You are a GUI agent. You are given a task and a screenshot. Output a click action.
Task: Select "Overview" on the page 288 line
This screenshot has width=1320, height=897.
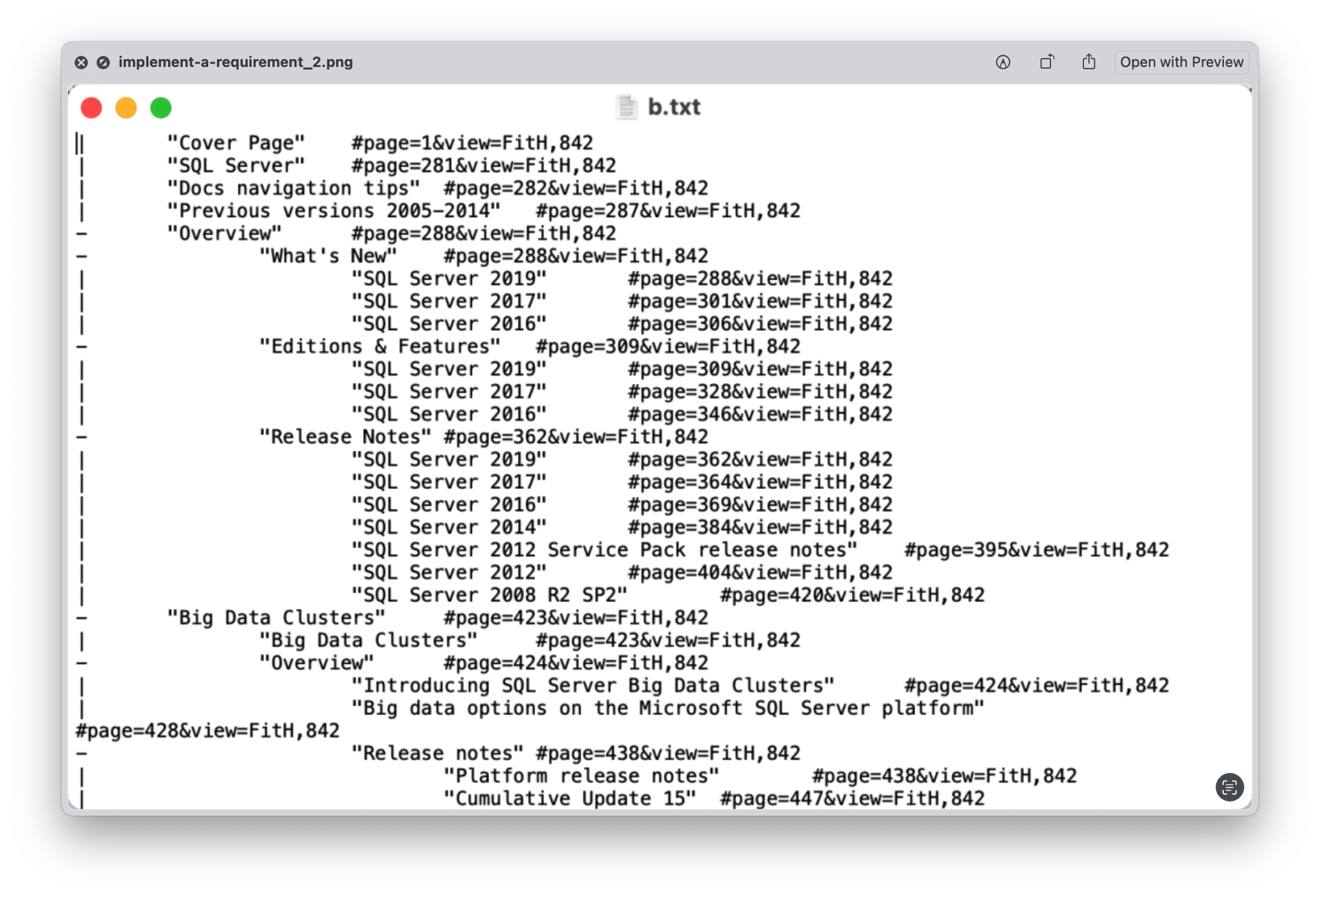tap(225, 233)
